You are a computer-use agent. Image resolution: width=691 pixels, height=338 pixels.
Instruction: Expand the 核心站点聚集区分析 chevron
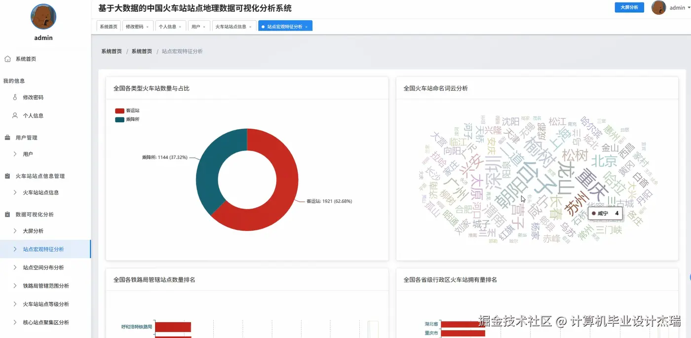(15, 322)
